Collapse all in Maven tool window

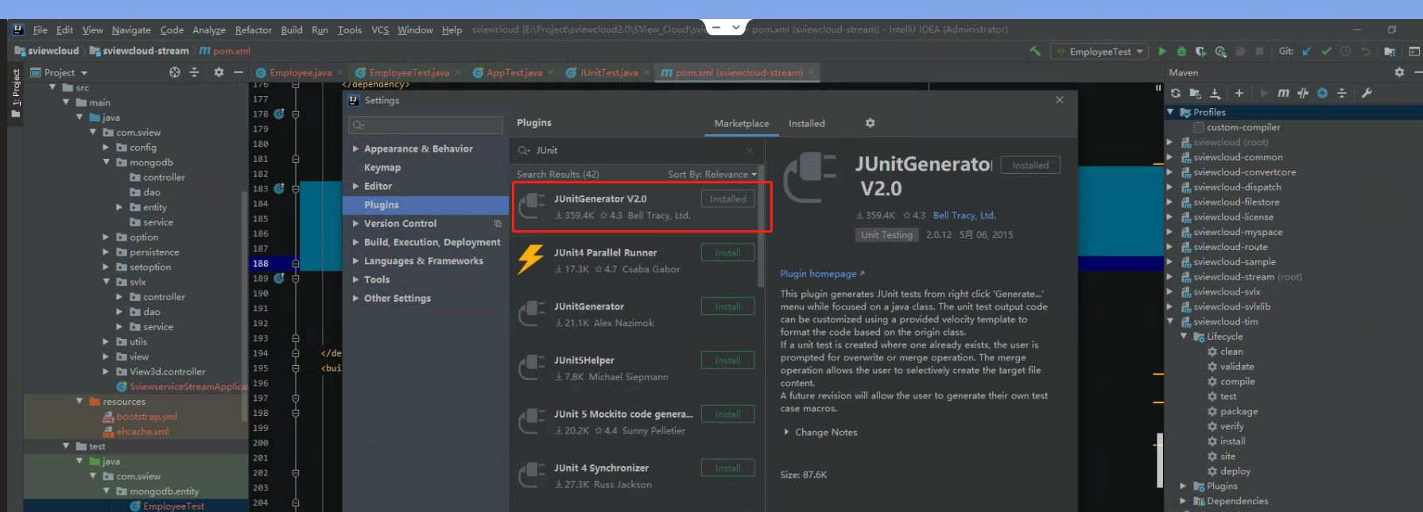[x=1341, y=93]
